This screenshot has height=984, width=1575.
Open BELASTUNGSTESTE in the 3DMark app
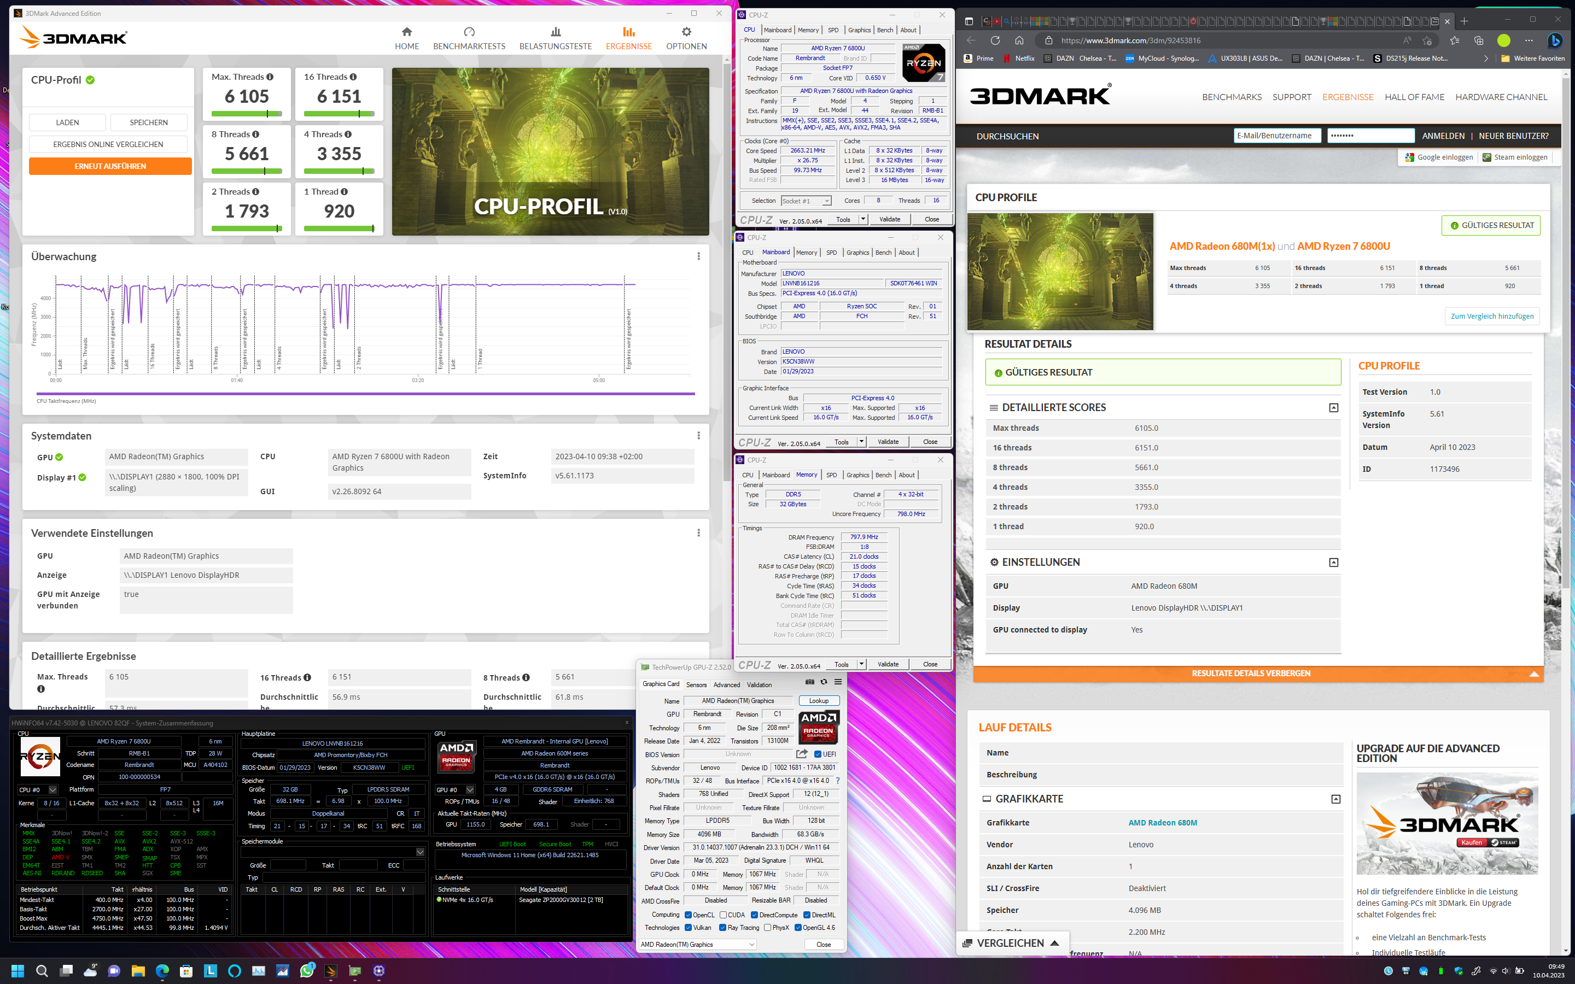tap(555, 38)
